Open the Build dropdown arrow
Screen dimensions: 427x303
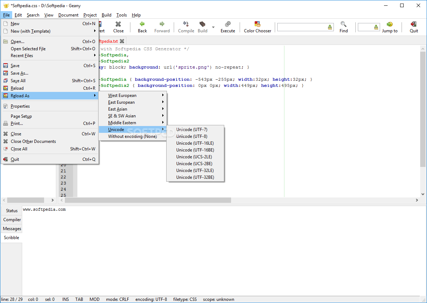[x=213, y=27]
